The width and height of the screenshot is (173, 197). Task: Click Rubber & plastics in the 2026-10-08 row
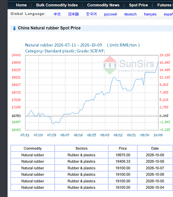81,162
